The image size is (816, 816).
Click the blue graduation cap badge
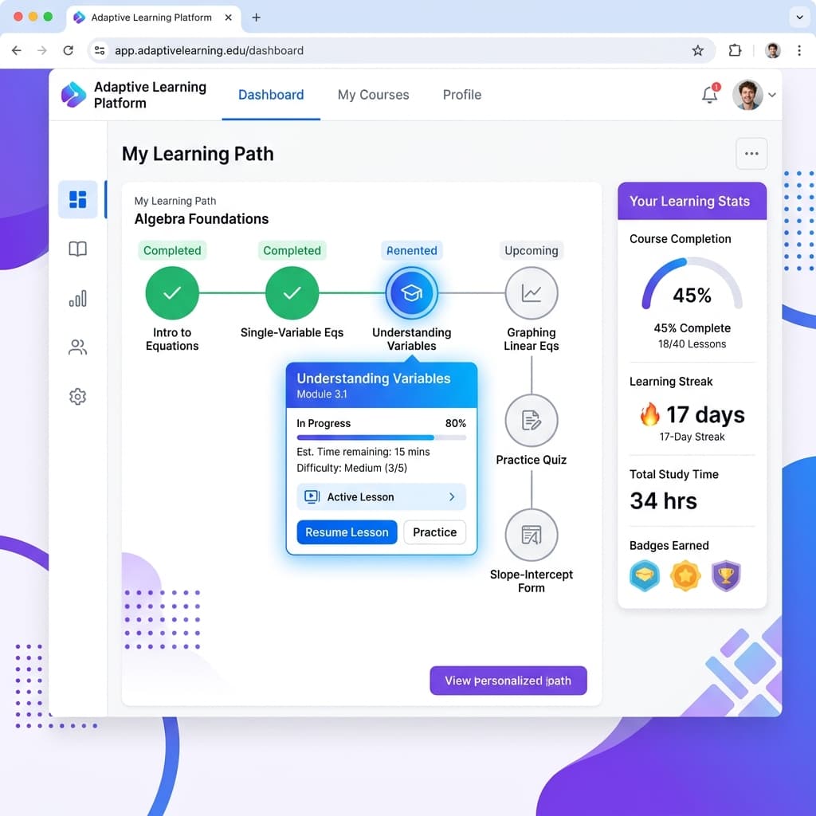coord(644,575)
